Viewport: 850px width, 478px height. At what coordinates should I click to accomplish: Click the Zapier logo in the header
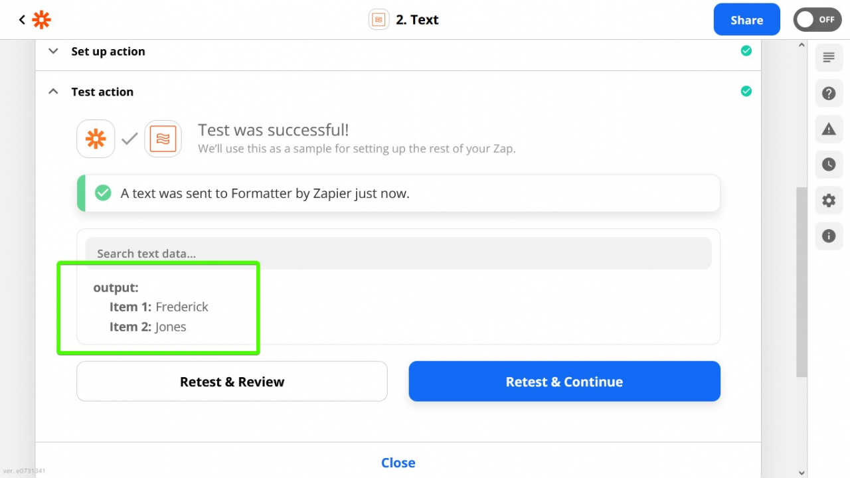tap(42, 20)
